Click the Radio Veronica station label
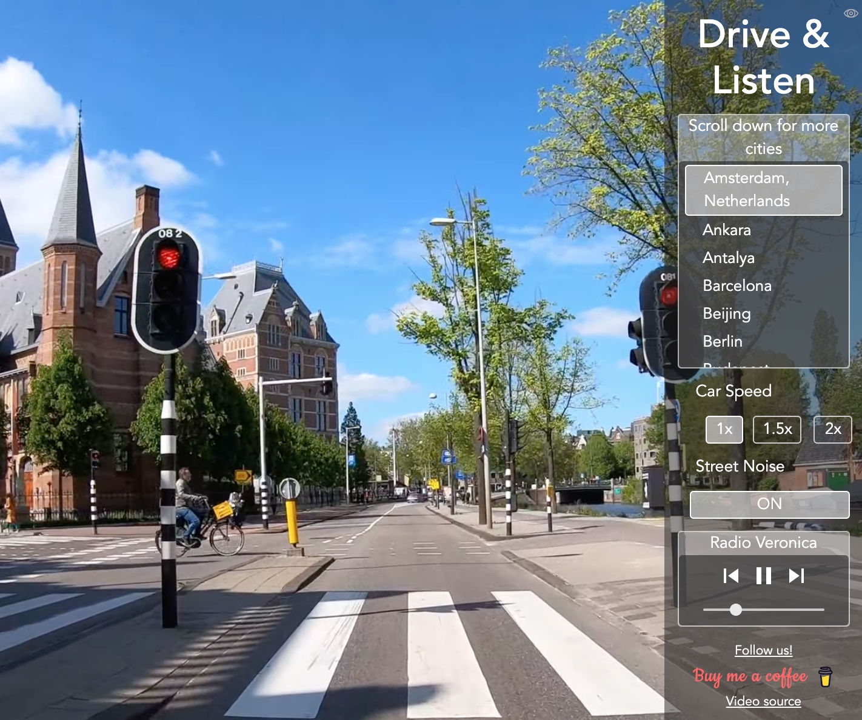This screenshot has height=720, width=862. point(764,542)
